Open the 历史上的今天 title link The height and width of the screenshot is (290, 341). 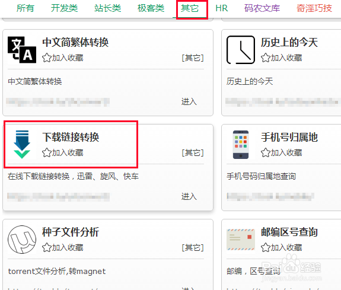pos(289,42)
